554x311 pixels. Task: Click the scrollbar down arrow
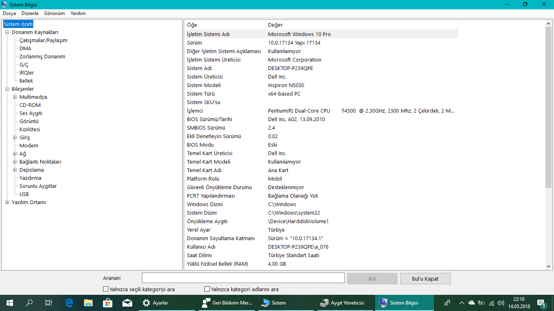pyautogui.click(x=549, y=266)
